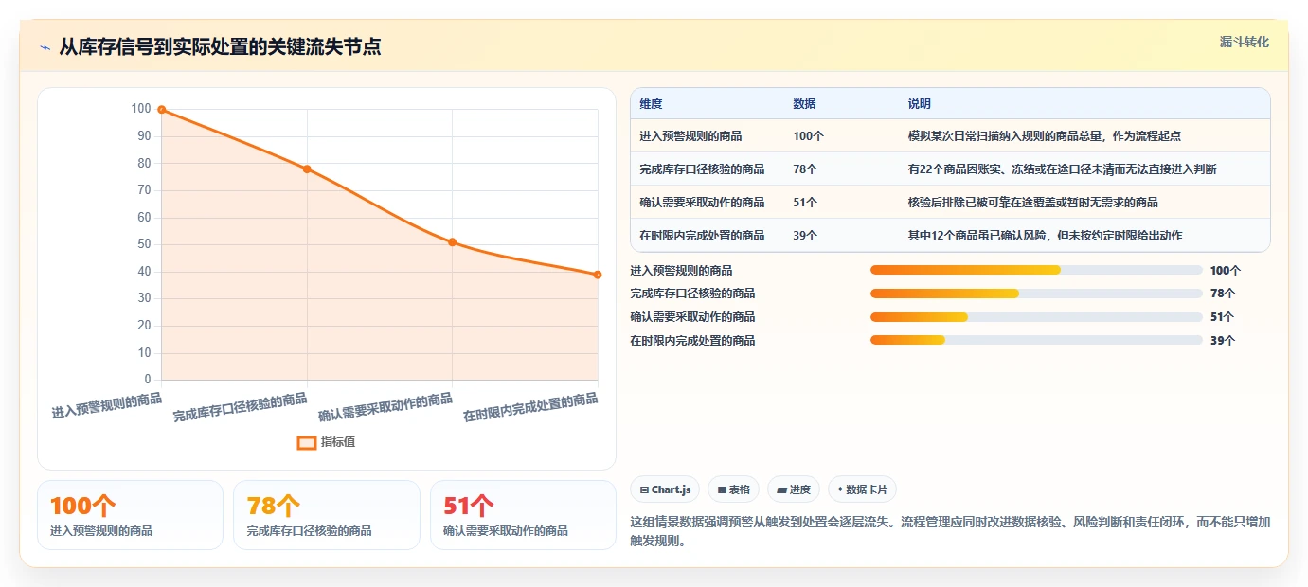
Task: Select the 数据卡片 chip
Action: tap(862, 489)
